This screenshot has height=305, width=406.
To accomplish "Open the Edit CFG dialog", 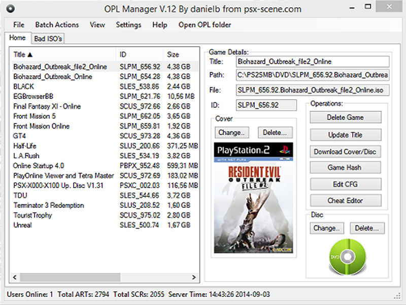I will click(x=345, y=184).
